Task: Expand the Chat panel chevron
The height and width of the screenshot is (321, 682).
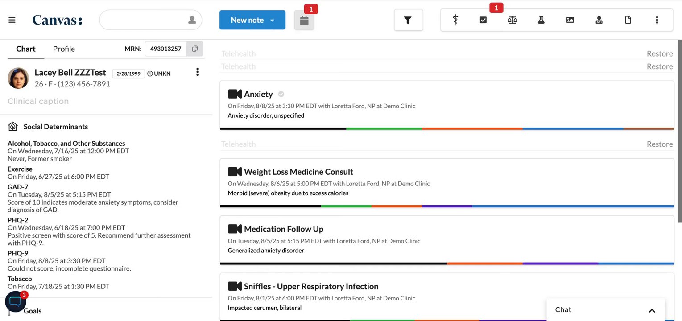Action: (652, 310)
